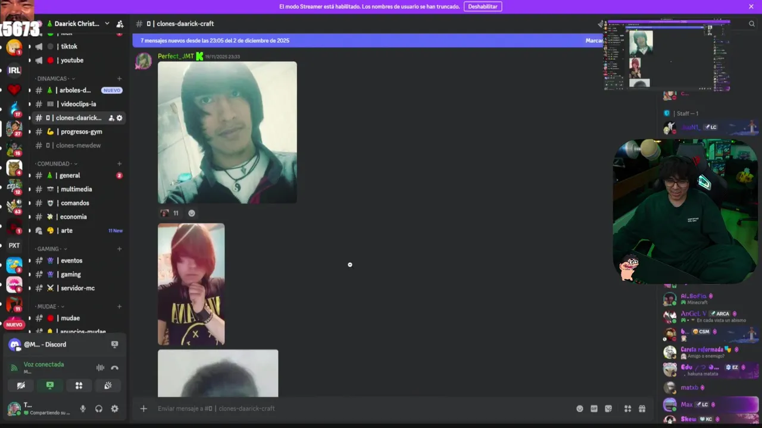Select the IRL server icon

(x=14, y=70)
